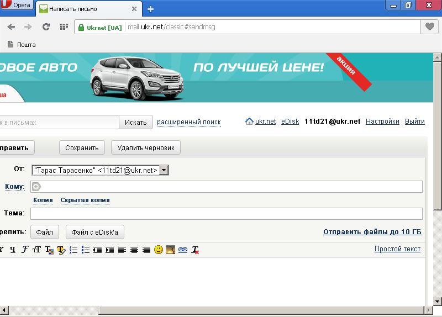Image resolution: width=442 pixels, height=317 pixels.
Task: Insert a numbered list
Action: tap(73, 250)
